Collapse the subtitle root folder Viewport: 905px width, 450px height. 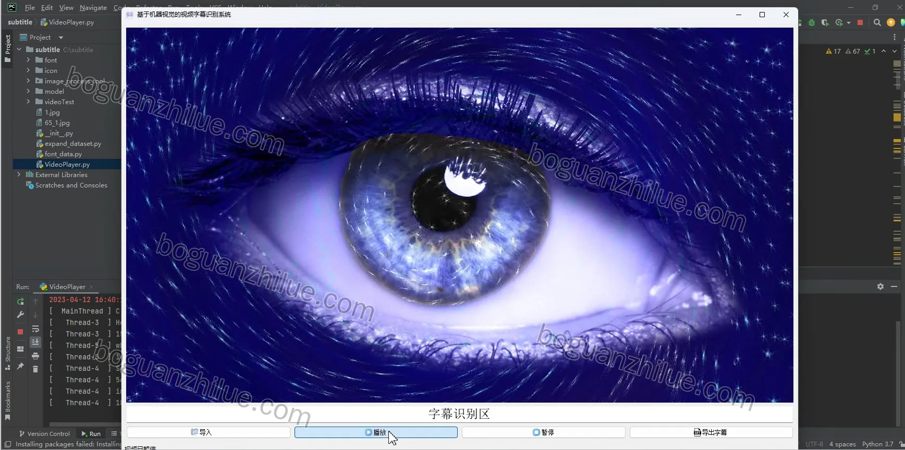click(19, 49)
